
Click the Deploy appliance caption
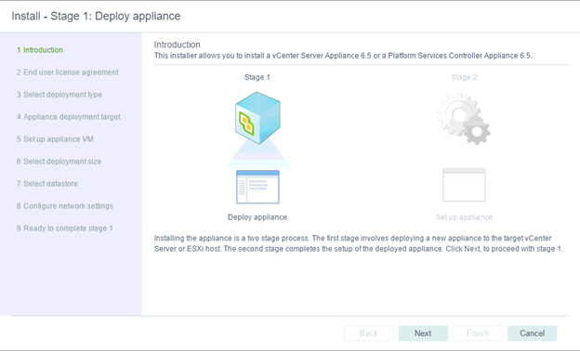click(257, 217)
